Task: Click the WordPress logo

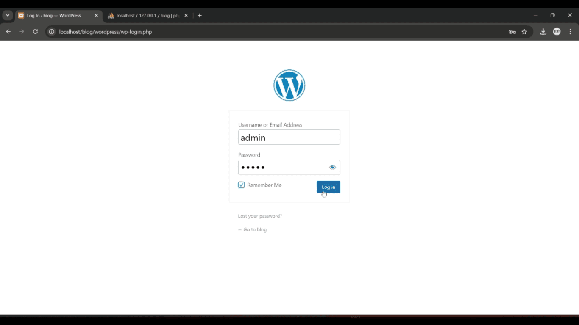Action: tap(289, 85)
